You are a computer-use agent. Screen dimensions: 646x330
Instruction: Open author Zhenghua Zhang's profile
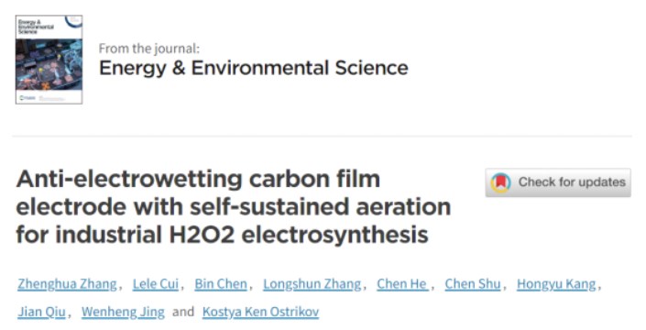67,284
